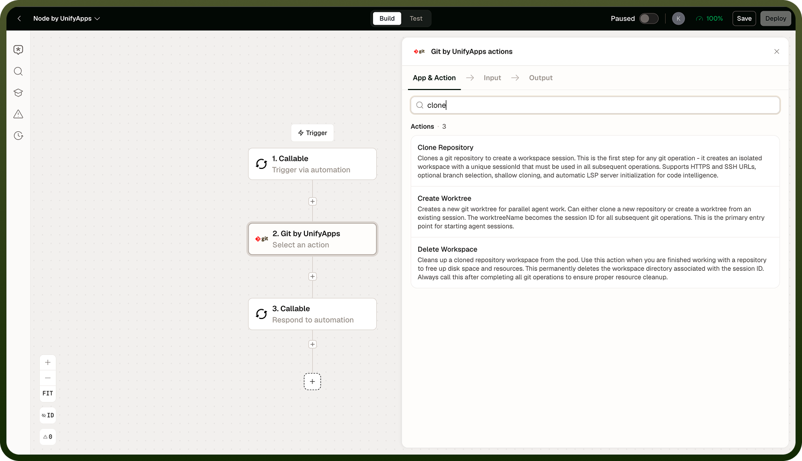Viewport: 802px width, 461px height.
Task: Click the 100% health indicator
Action: coord(710,18)
